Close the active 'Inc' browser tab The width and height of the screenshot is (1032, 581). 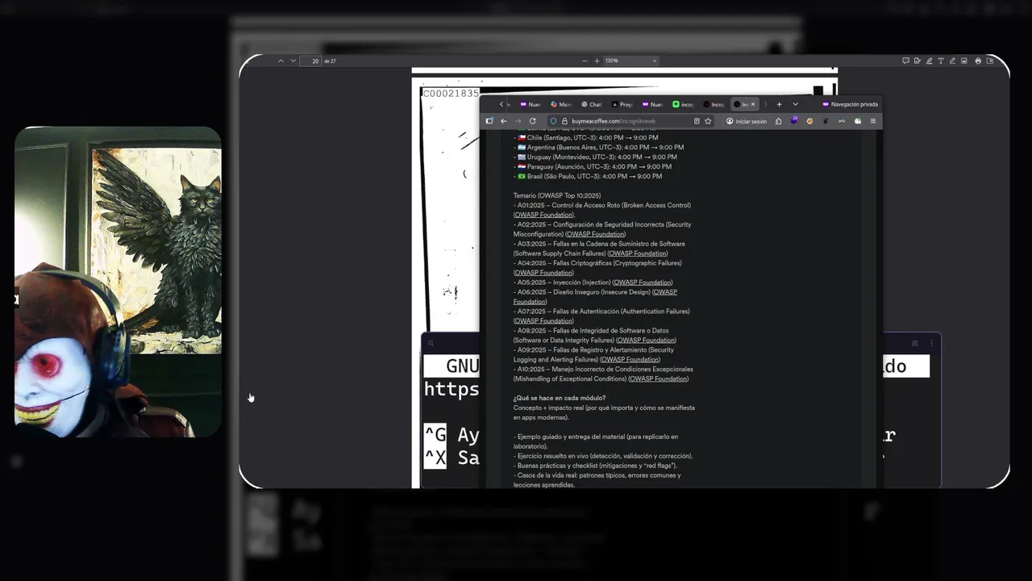[x=753, y=104]
